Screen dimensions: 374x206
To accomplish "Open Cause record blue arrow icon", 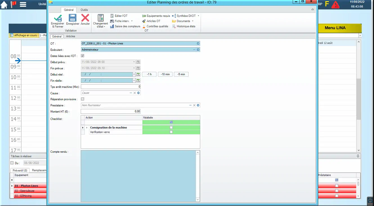I will coord(138,93).
